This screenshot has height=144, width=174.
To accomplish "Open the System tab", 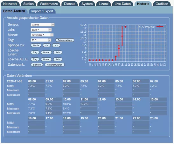I will coord(87,4).
